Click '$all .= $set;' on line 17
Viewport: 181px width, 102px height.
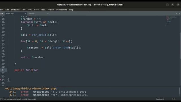pyautogui.click(x=37, y=25)
